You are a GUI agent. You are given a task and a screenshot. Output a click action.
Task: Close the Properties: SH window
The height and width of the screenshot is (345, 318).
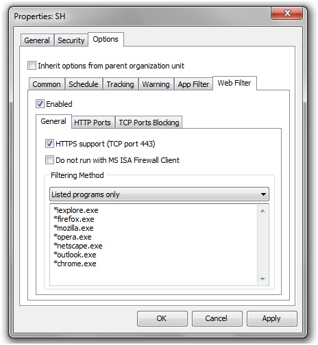(287, 13)
